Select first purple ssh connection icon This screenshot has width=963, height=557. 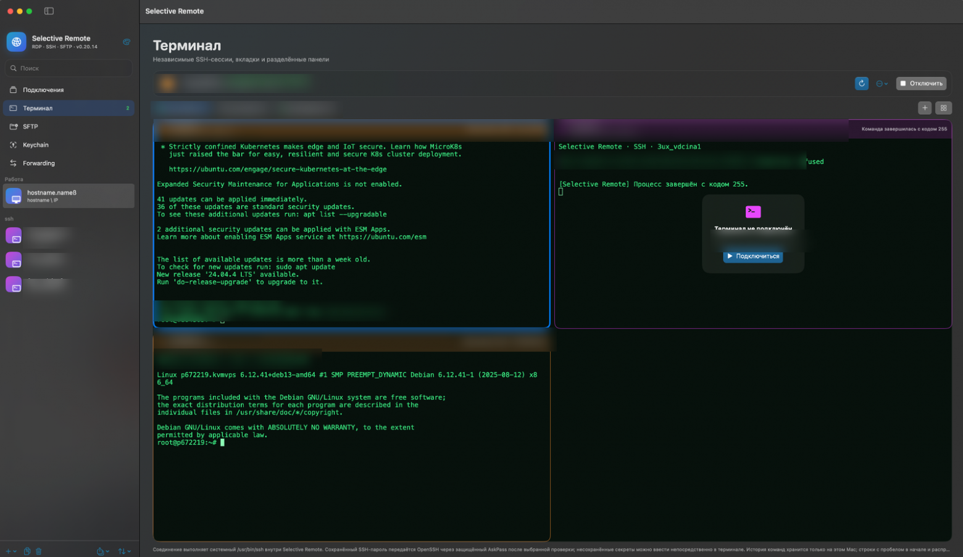[x=14, y=236]
